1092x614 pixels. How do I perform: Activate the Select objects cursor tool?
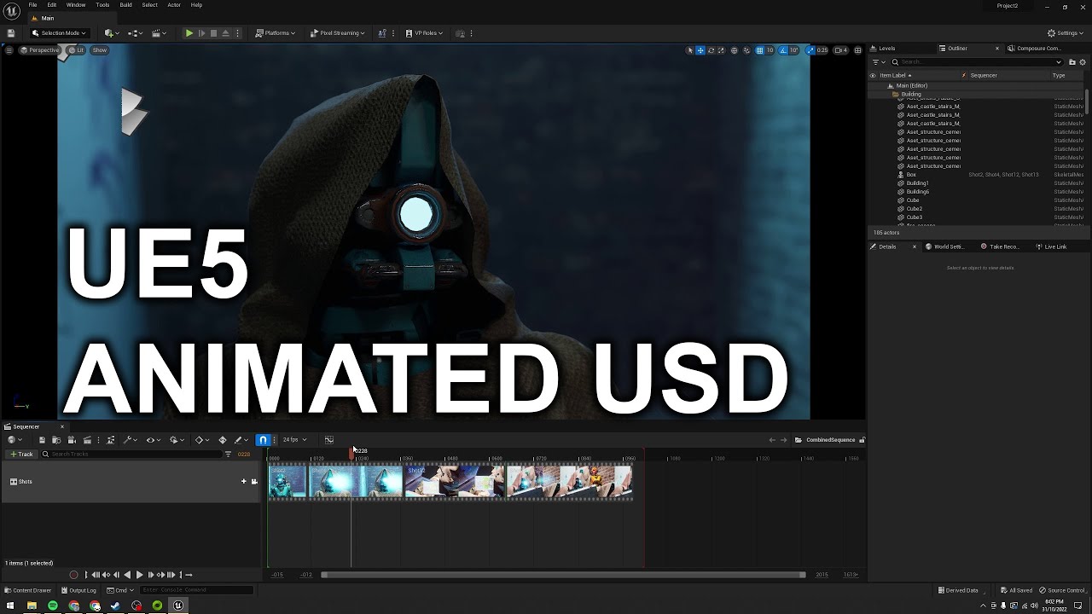coord(690,50)
